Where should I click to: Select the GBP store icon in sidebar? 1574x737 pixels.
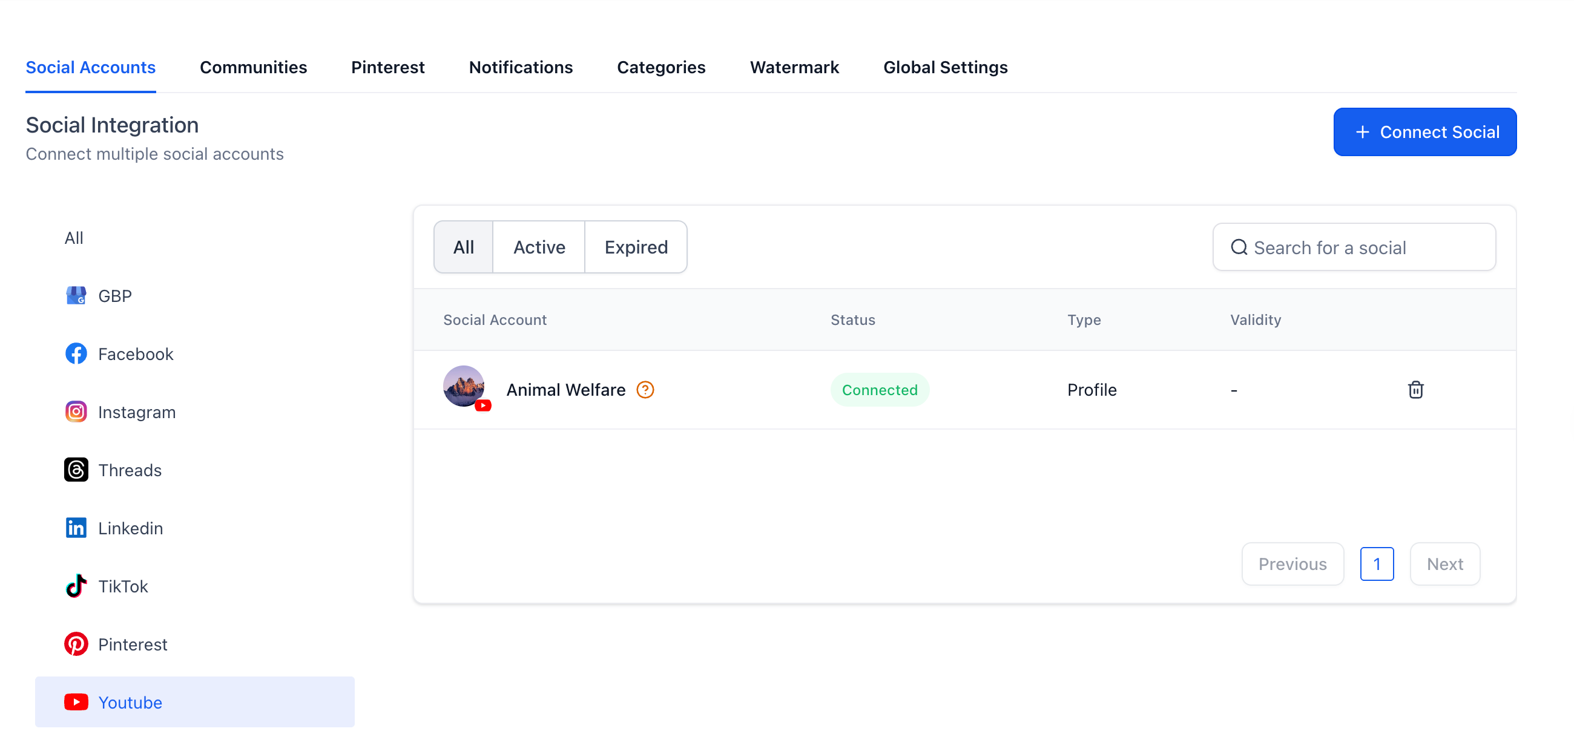pyautogui.click(x=76, y=295)
